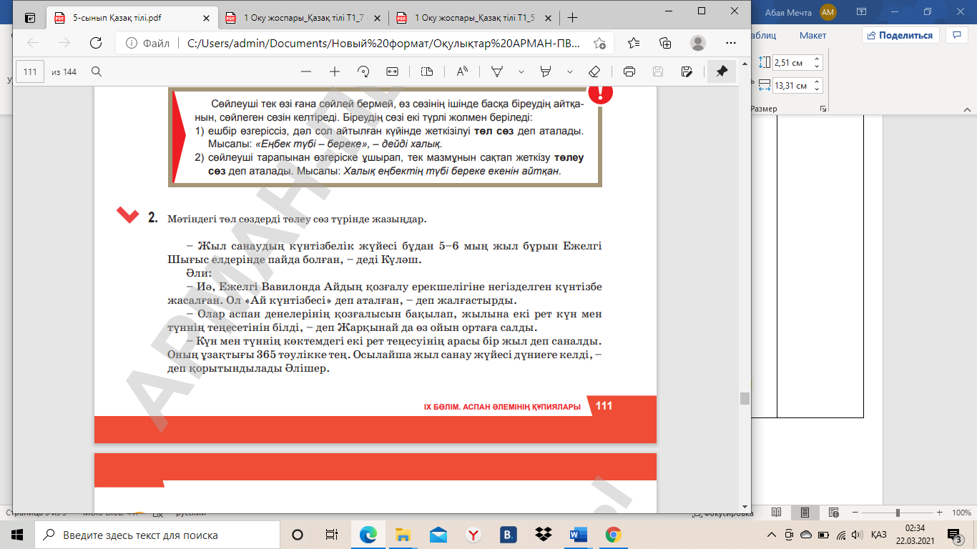Open Yandex Browser from taskbar
This screenshot has height=549, width=977.
(x=473, y=535)
